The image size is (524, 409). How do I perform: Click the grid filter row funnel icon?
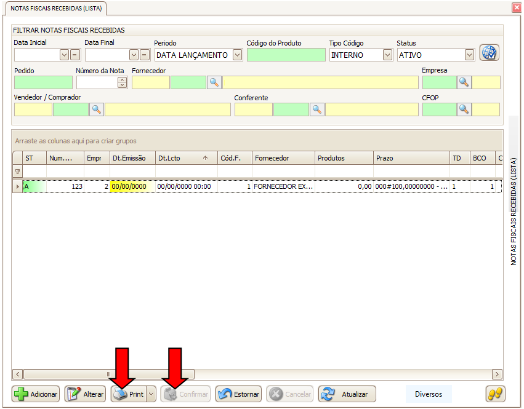tap(17, 172)
